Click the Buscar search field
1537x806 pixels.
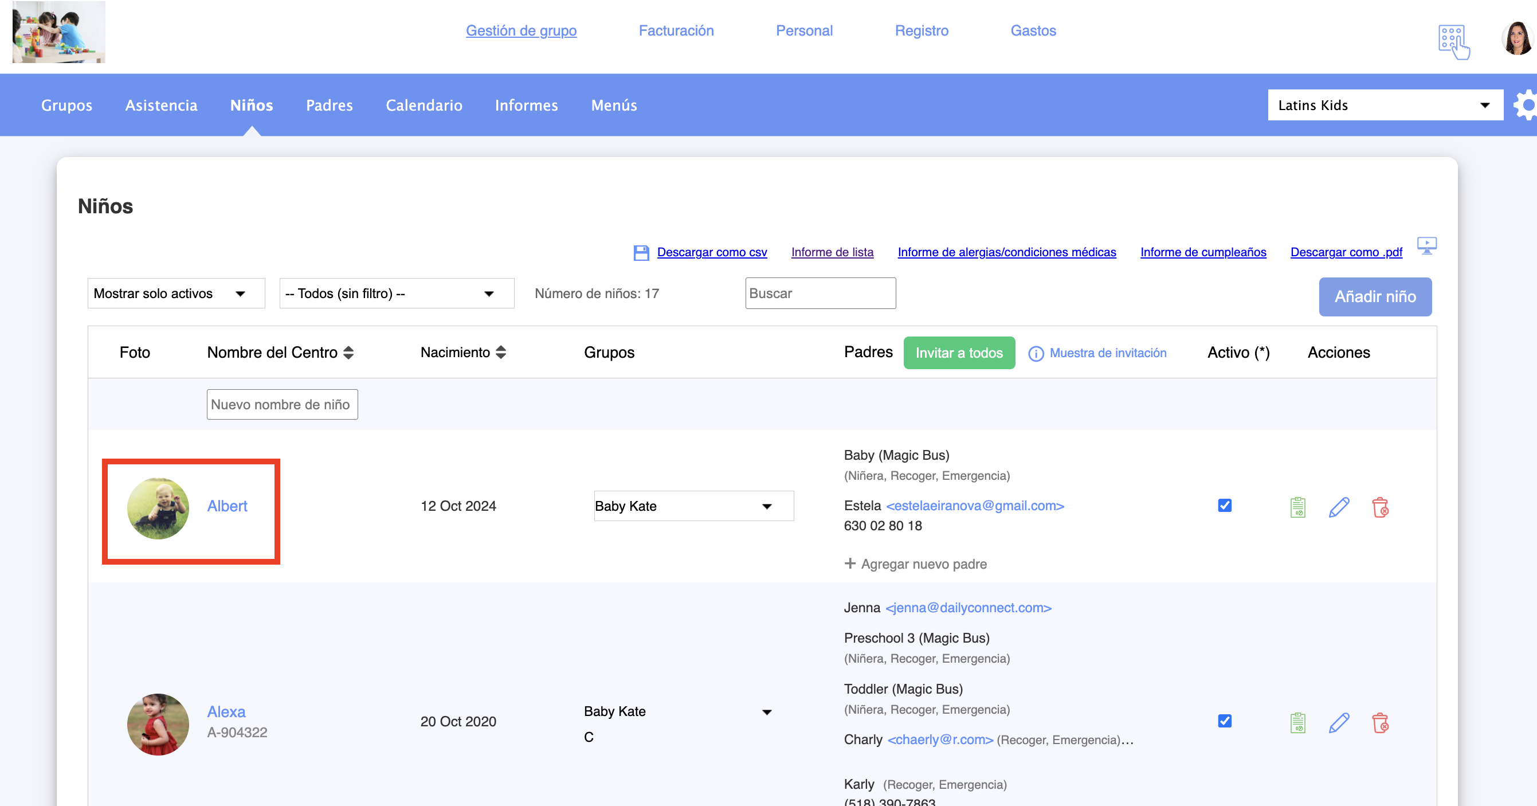(x=820, y=293)
